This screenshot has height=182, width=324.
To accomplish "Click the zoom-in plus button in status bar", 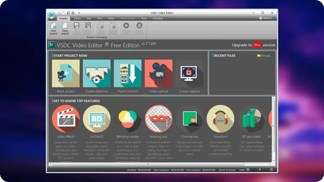I will pos(271,170).
